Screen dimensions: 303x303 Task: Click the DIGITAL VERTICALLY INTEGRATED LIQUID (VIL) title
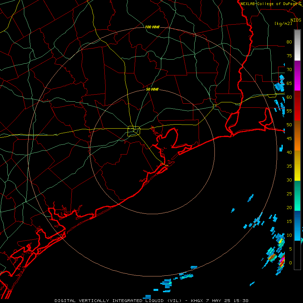(118, 301)
